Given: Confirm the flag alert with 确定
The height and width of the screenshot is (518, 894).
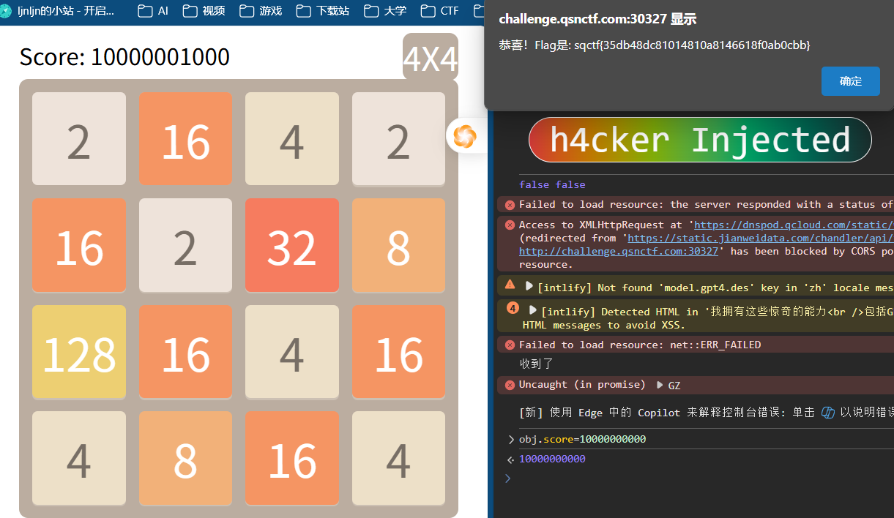Looking at the screenshot, I should (850, 81).
